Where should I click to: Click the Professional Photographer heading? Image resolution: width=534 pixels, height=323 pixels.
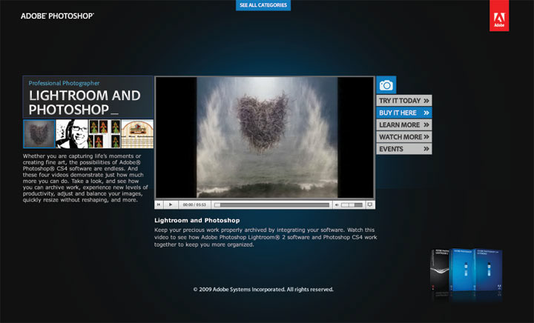64,83
